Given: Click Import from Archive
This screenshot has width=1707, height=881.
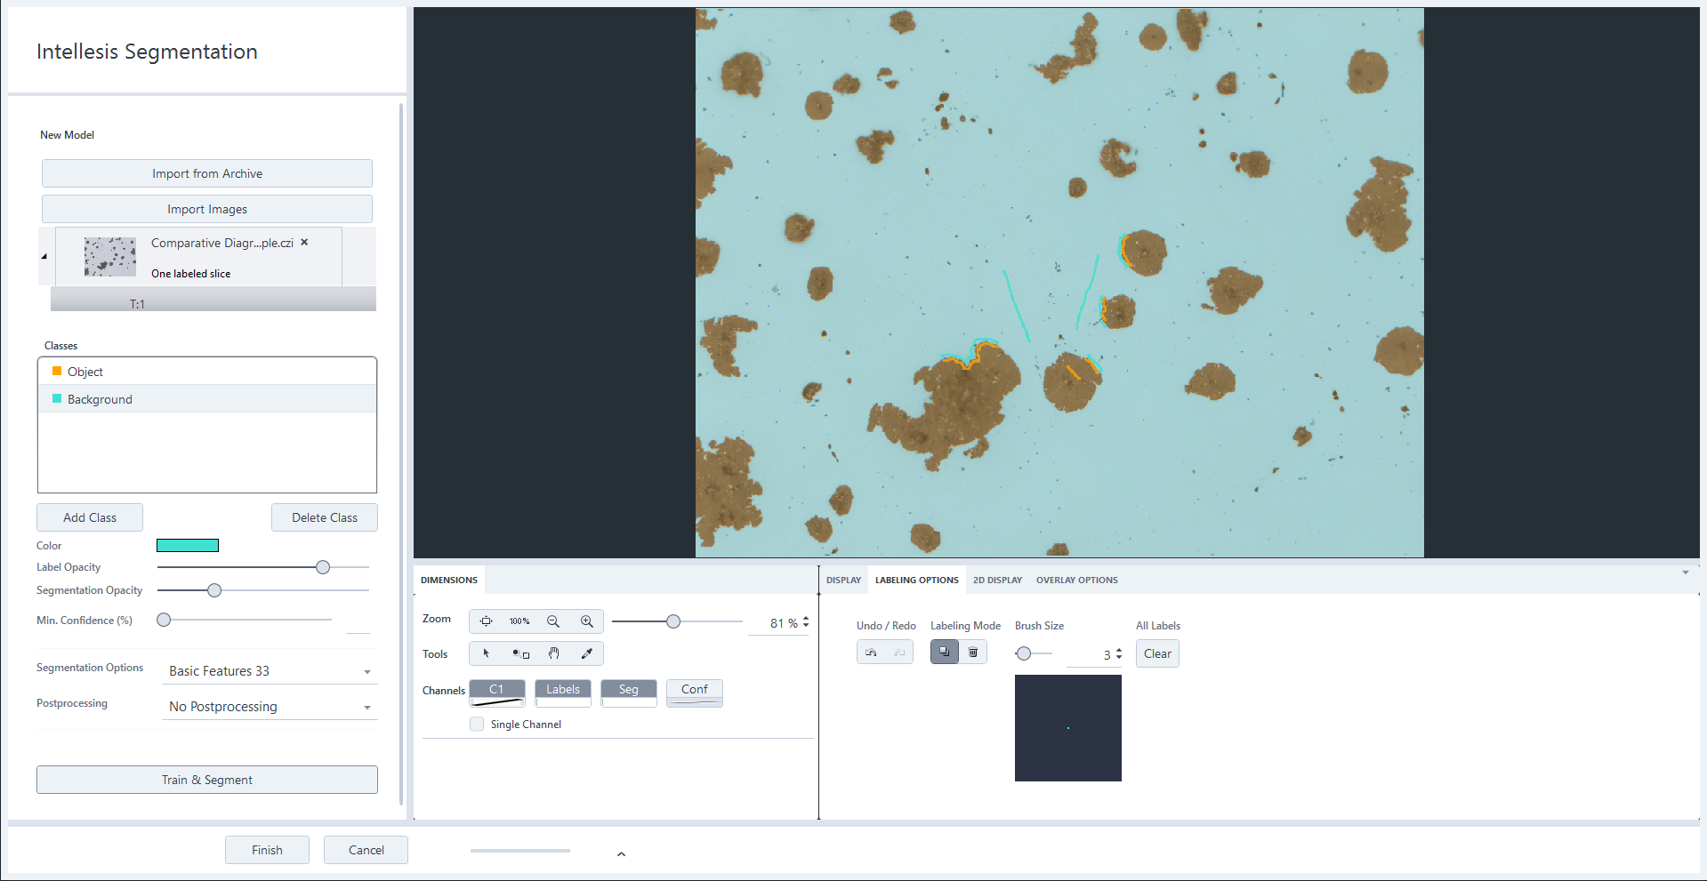Looking at the screenshot, I should pyautogui.click(x=206, y=173).
